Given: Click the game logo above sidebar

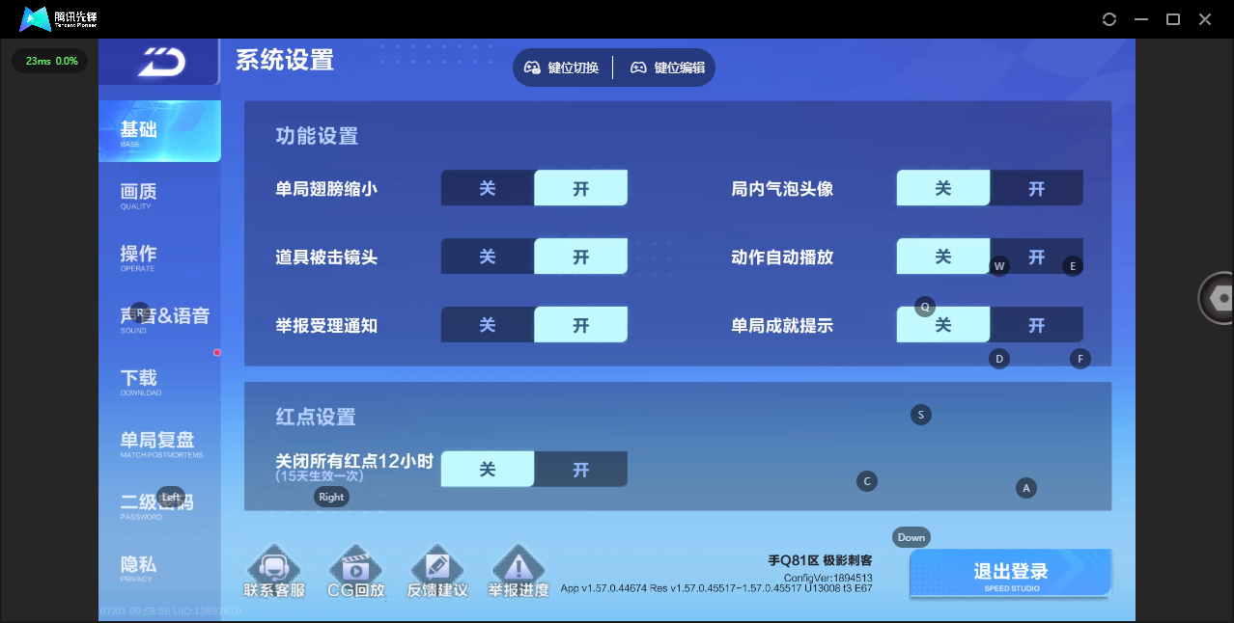Looking at the screenshot, I should [x=160, y=64].
